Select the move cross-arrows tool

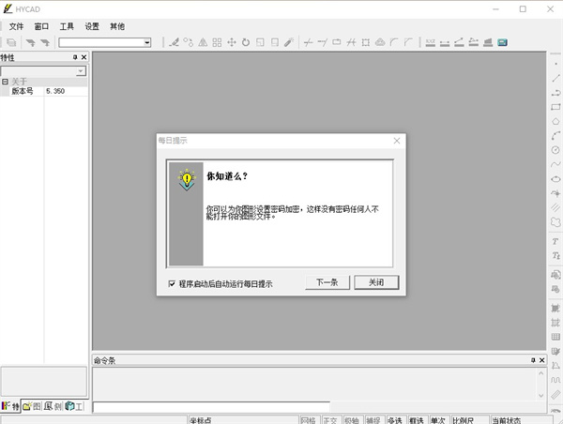click(x=232, y=42)
